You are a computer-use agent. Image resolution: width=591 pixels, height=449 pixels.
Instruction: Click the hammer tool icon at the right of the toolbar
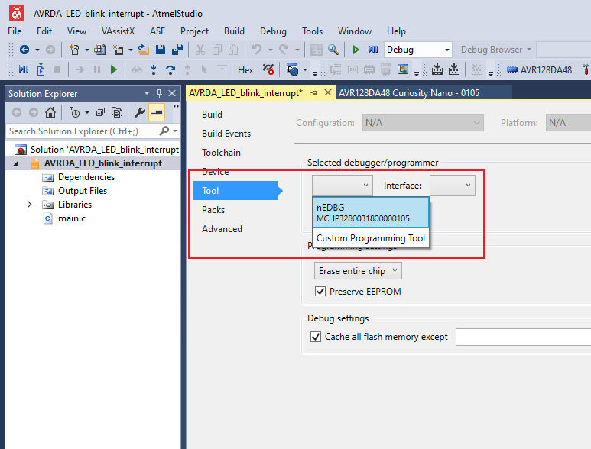[x=586, y=69]
